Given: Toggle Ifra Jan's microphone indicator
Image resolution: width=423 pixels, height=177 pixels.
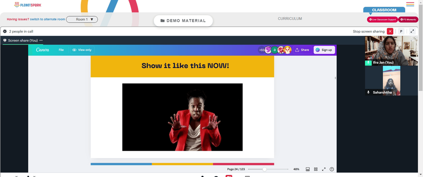Looking at the screenshot, I should pos(368,63).
